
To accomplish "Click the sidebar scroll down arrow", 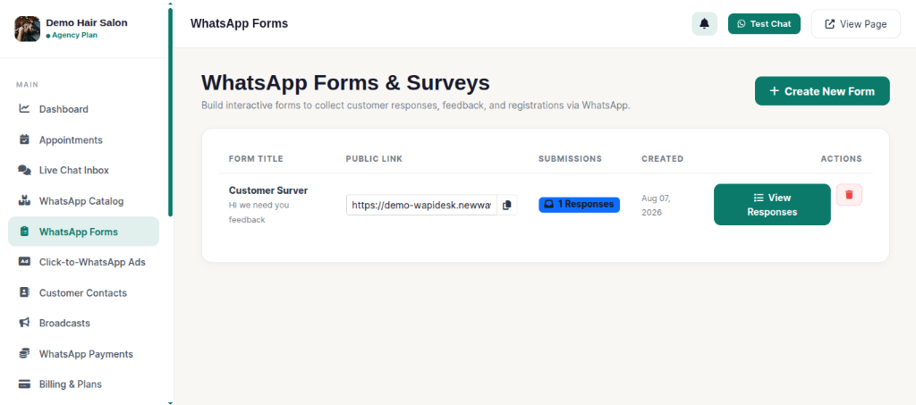I will [170, 402].
